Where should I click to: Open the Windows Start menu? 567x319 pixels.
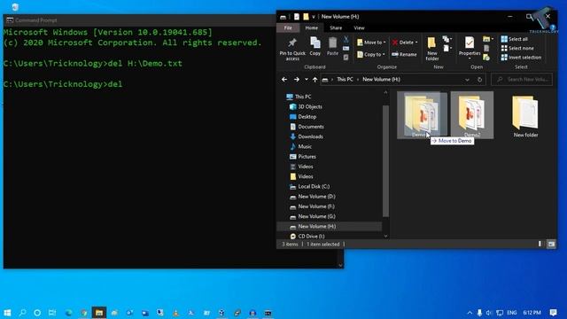(7, 313)
